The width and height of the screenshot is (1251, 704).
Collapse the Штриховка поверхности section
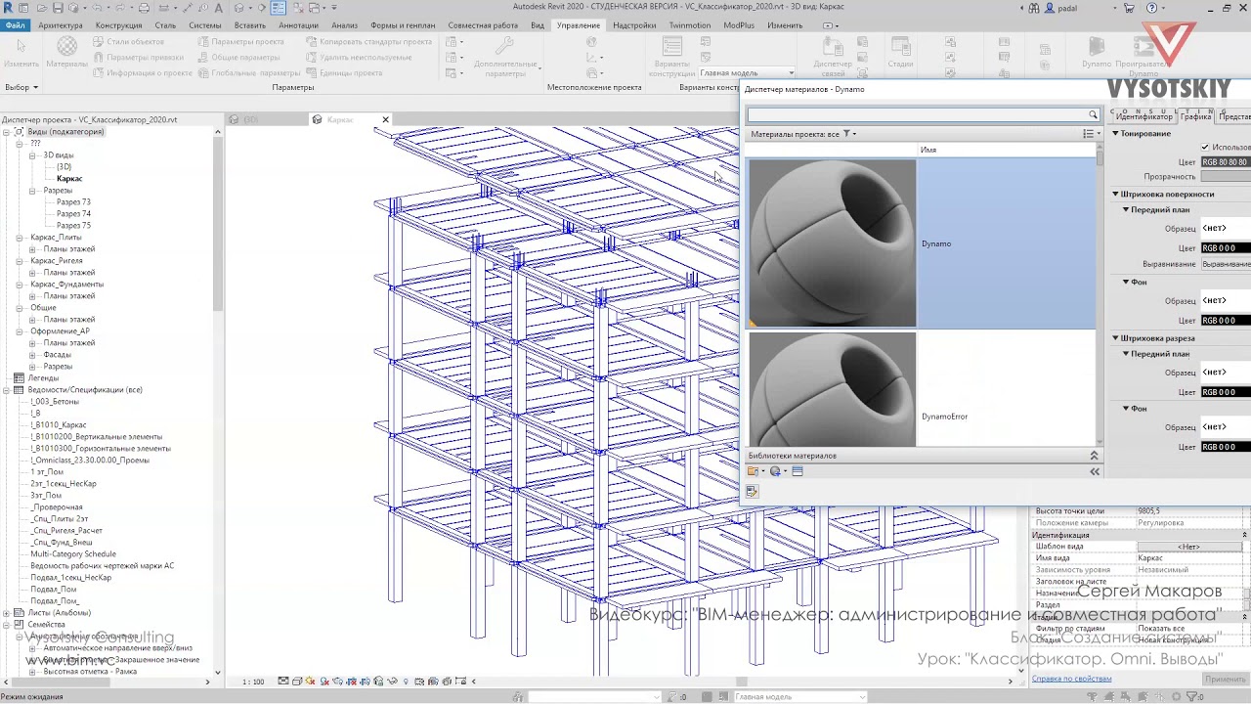coord(1116,194)
